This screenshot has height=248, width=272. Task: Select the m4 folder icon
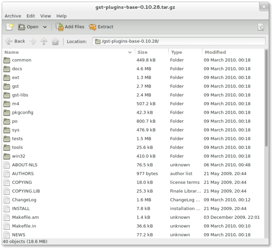7,104
